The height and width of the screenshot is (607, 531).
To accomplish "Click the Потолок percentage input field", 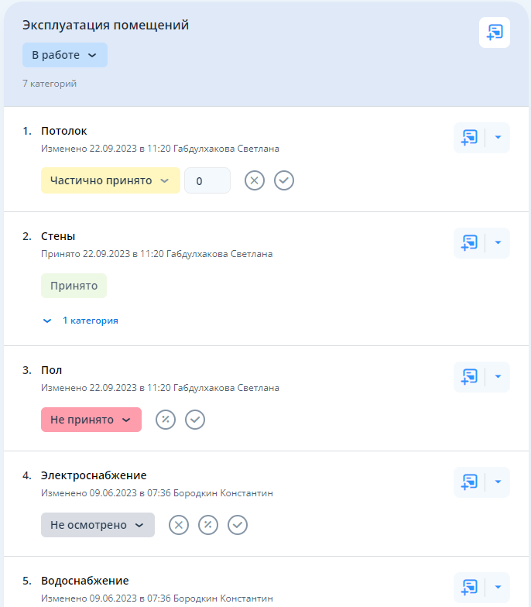I will [207, 180].
